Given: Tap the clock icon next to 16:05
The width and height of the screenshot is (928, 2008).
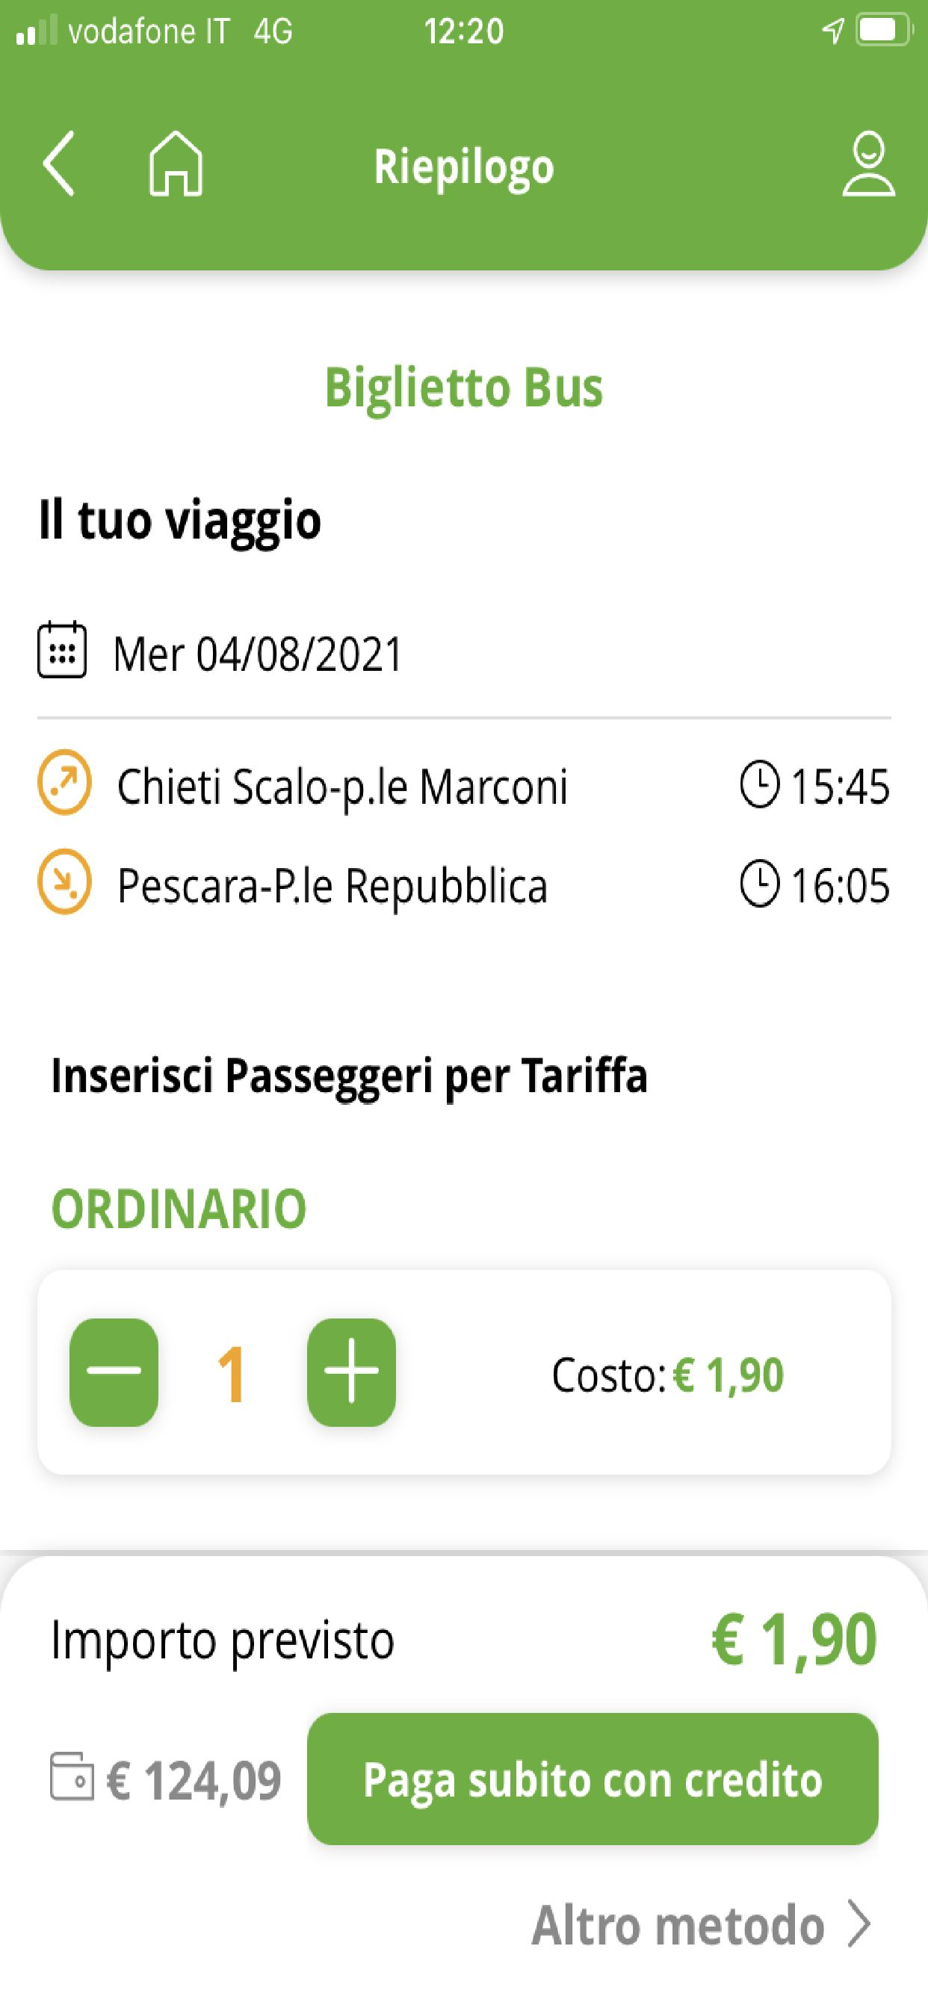Looking at the screenshot, I should pyautogui.click(x=759, y=884).
